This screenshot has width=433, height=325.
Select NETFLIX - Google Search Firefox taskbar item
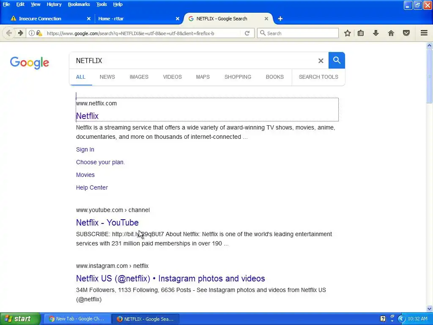146,319
